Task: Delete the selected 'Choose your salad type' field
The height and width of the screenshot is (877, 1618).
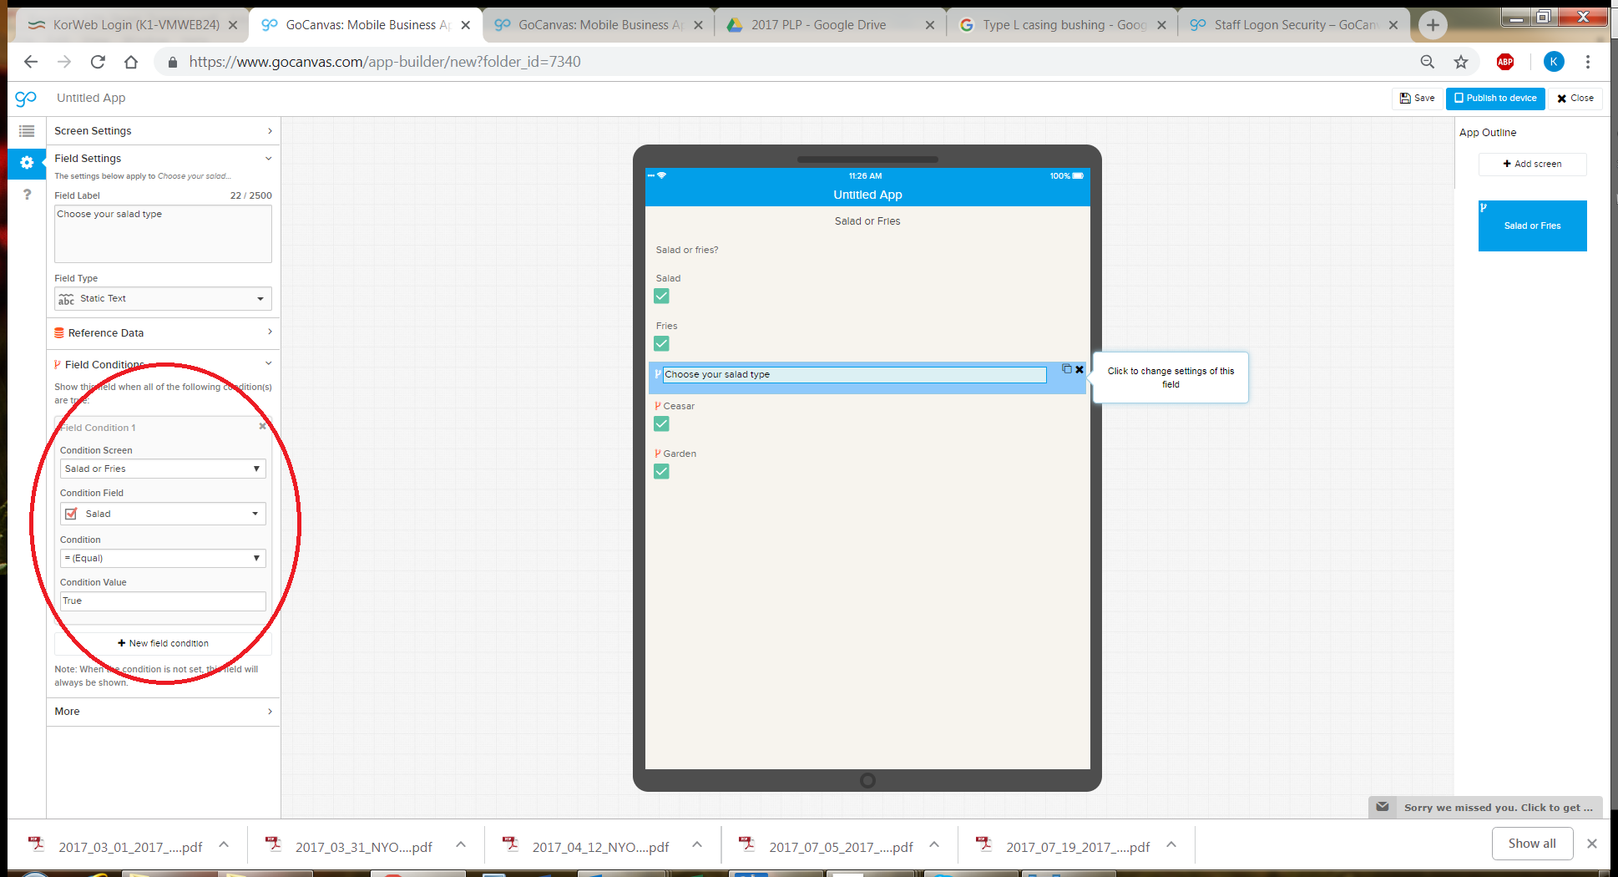Action: [x=1080, y=369]
